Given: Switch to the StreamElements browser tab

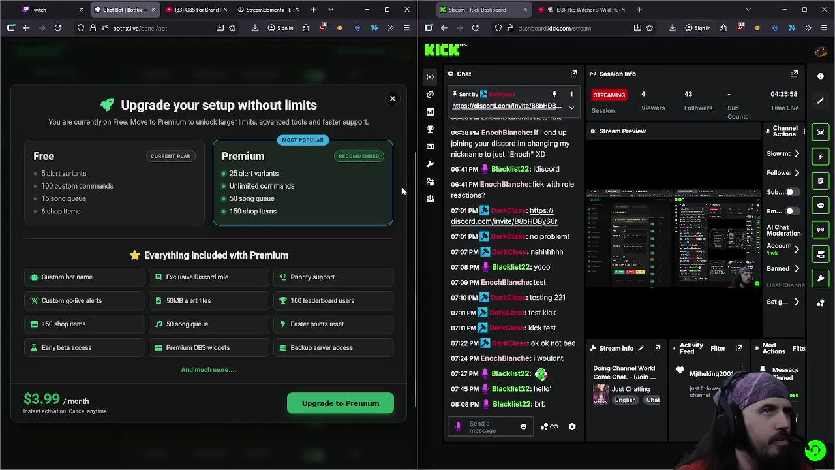Looking at the screenshot, I should [x=266, y=10].
